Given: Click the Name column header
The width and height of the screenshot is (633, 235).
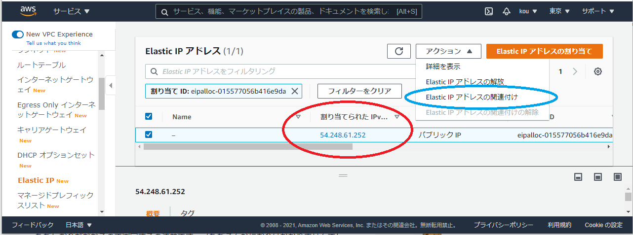Looking at the screenshot, I should point(182,117).
